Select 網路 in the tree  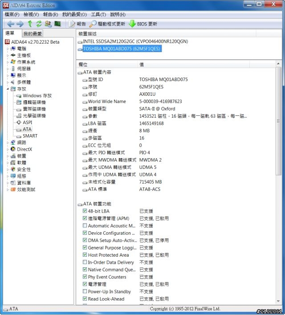[x=18, y=143]
